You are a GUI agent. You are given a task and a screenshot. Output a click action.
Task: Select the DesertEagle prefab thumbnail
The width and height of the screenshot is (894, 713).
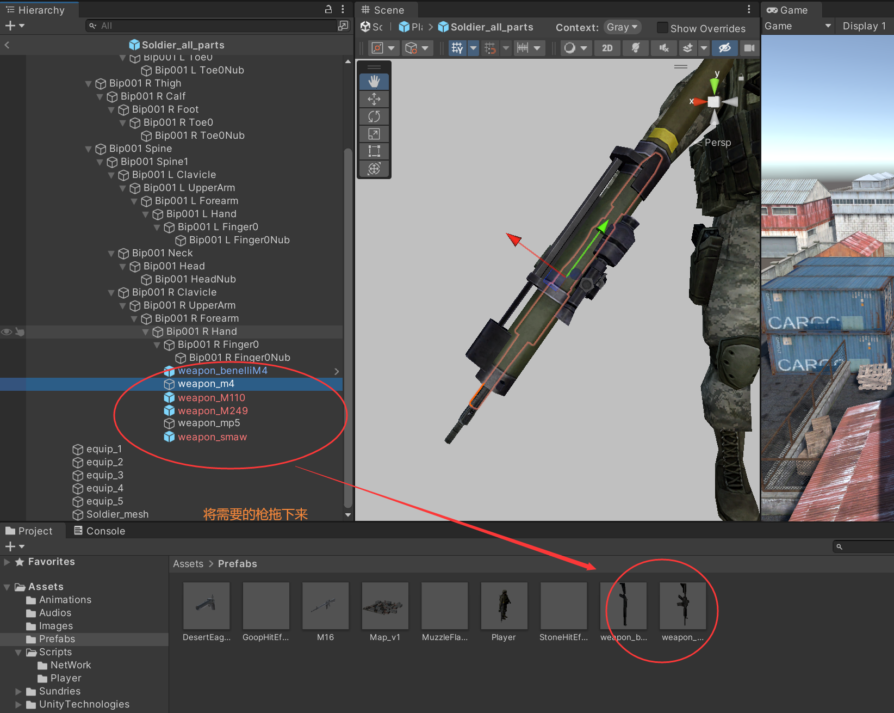pos(207,606)
